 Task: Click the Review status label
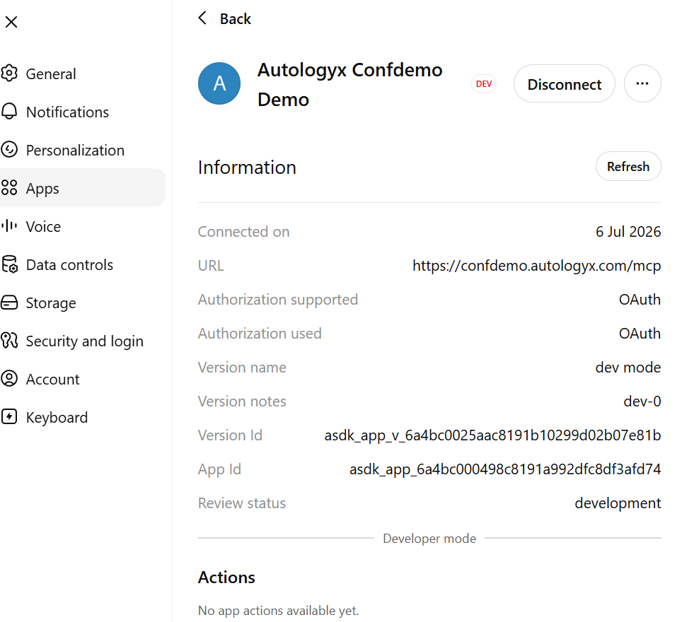click(x=242, y=503)
